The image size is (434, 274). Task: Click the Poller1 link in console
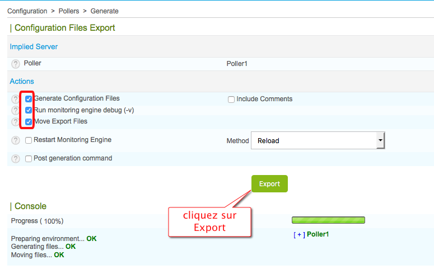(x=318, y=234)
